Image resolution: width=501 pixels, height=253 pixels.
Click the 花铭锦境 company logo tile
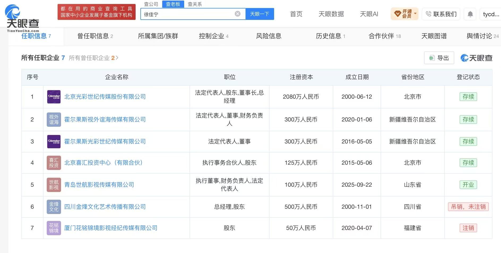[54, 228]
